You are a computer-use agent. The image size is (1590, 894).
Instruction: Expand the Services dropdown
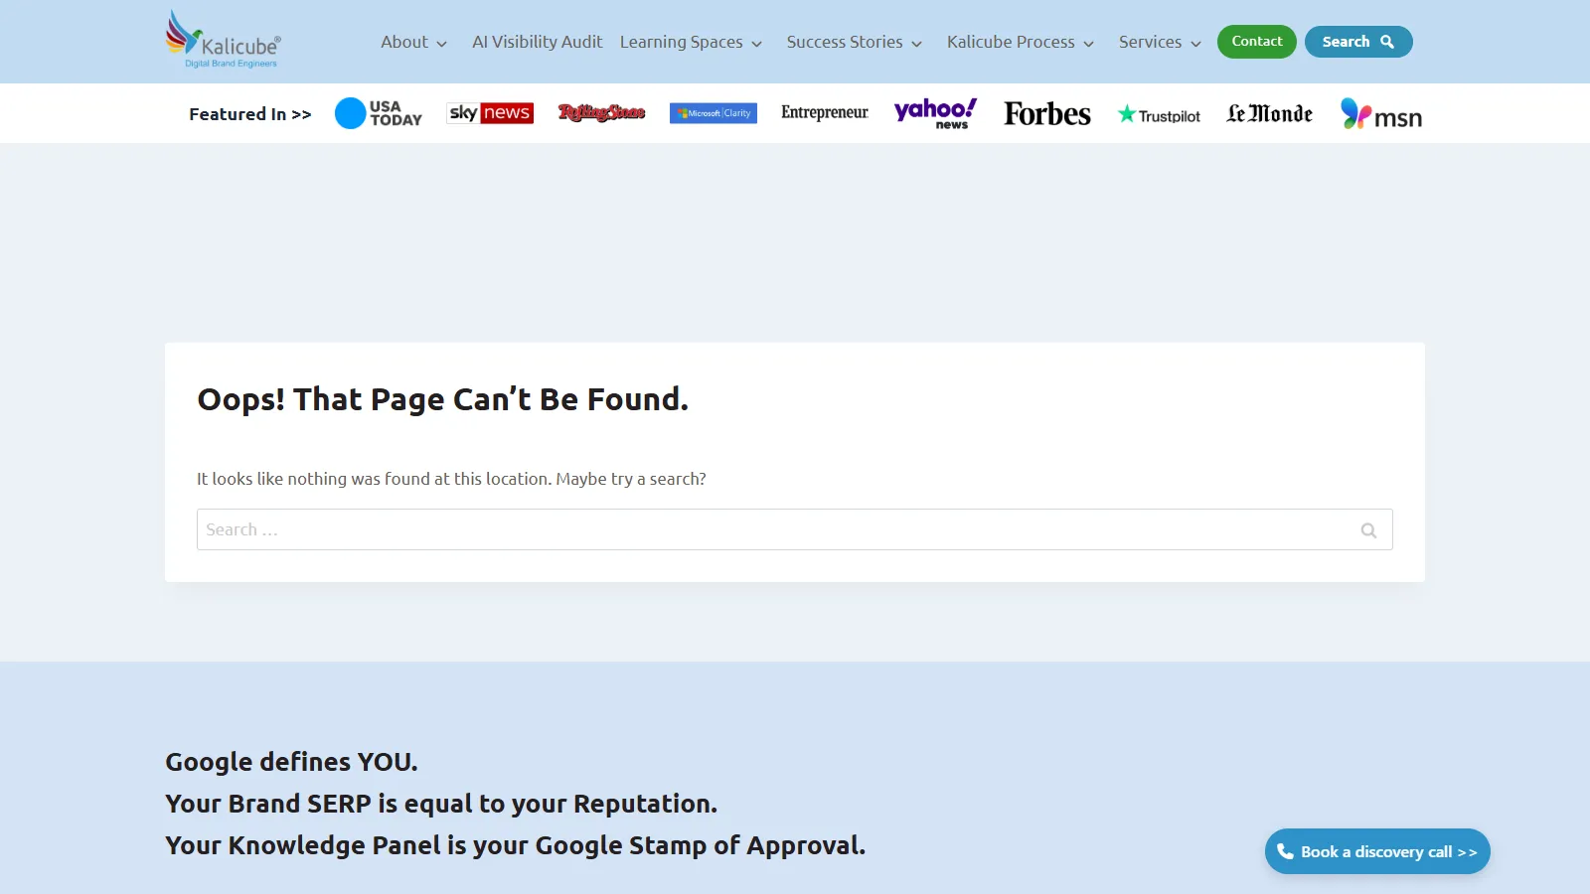click(x=1159, y=42)
